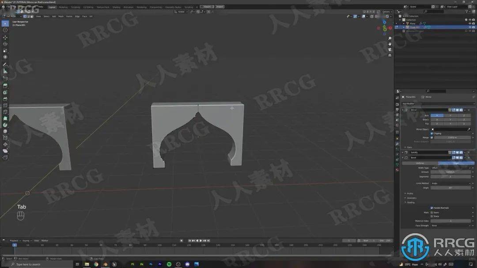Click the Mirror Object eyedropper icon
This screenshot has width=477, height=268.
coord(469,129)
